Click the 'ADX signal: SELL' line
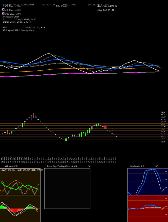The image size is (168, 222). tap(18, 30)
